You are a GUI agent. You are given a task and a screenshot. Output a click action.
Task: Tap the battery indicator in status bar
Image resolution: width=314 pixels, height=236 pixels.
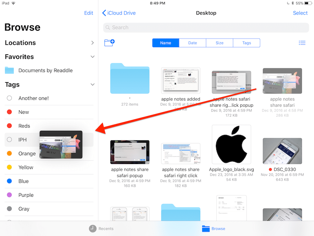coord(307,3)
